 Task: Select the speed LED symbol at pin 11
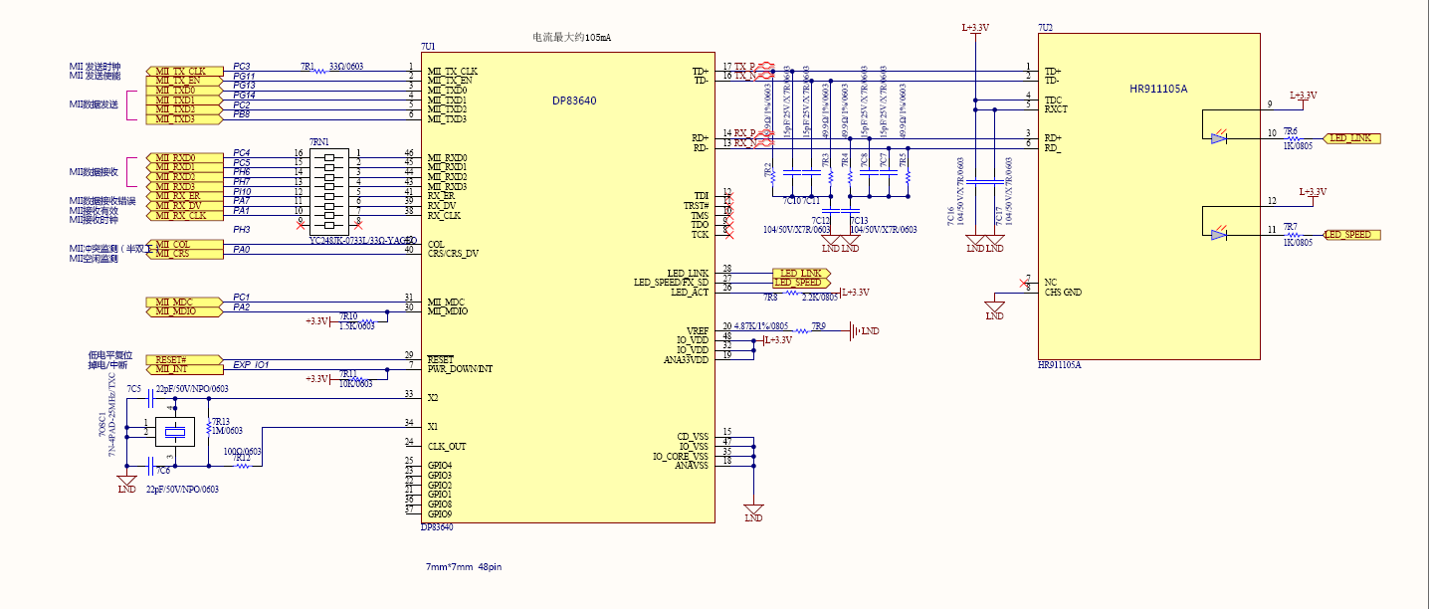(x=1219, y=235)
